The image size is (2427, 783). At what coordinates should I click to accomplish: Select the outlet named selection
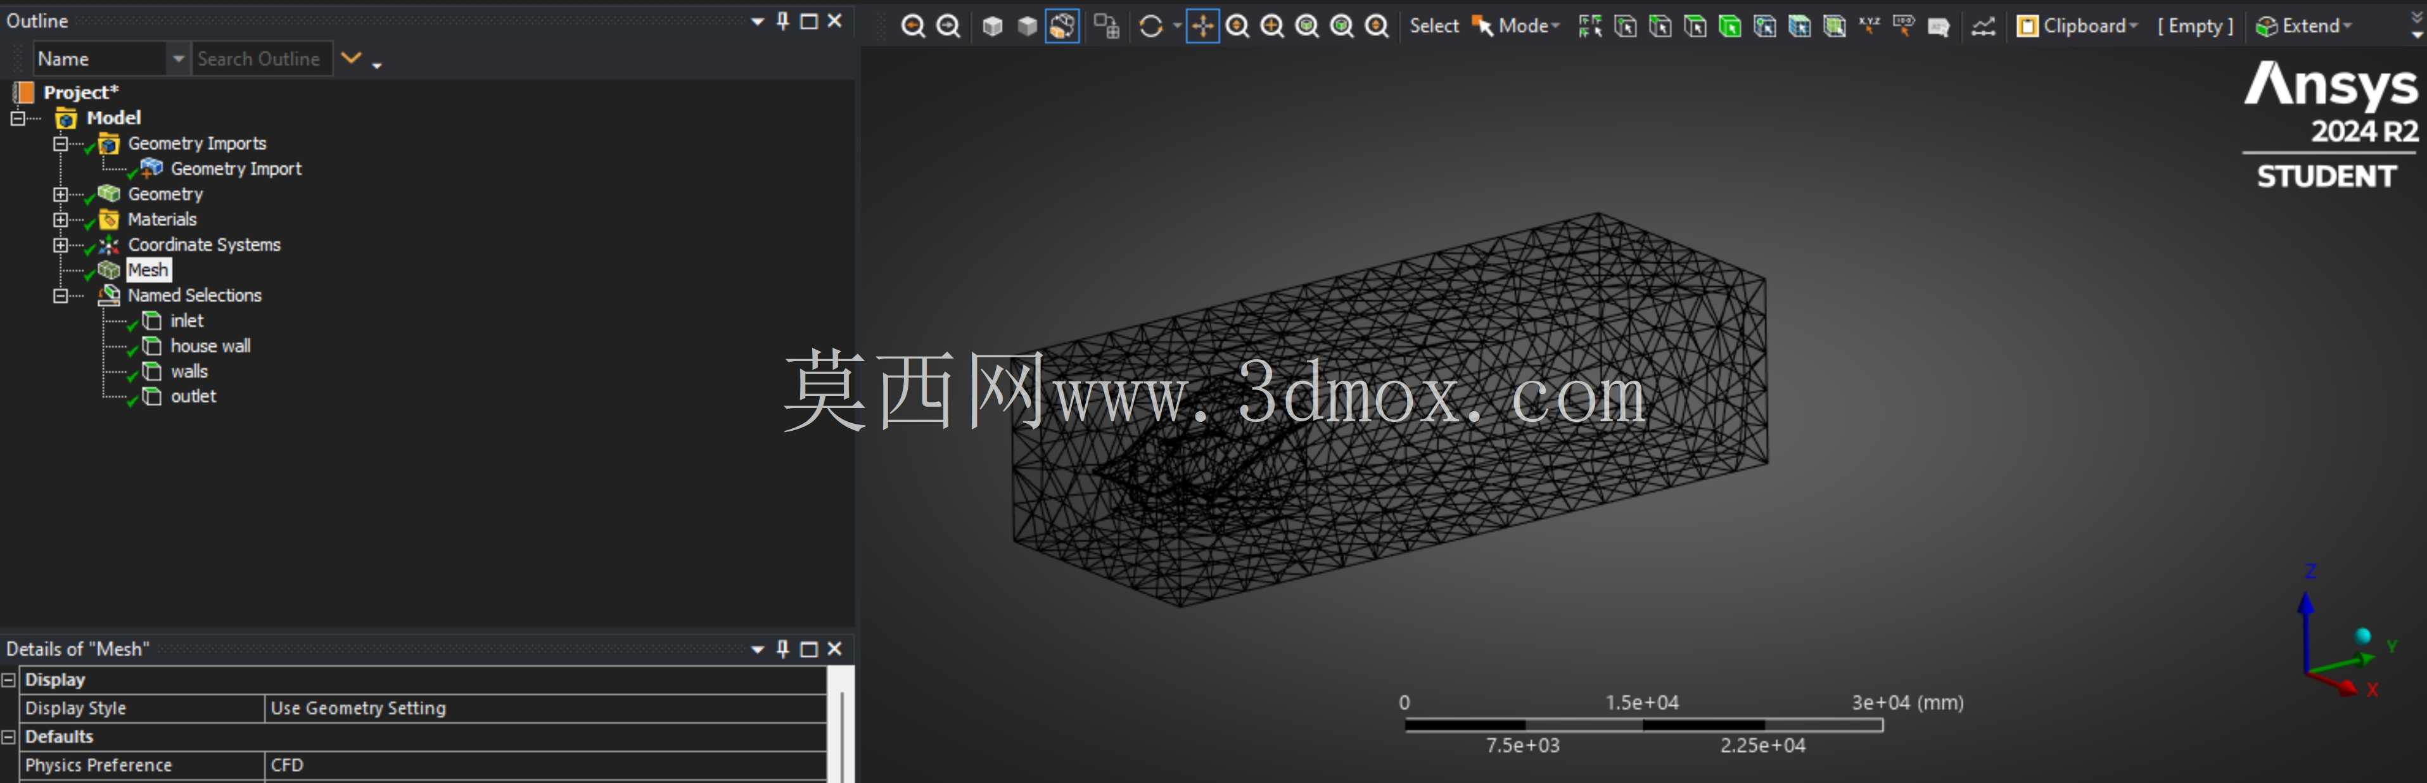coord(193,397)
